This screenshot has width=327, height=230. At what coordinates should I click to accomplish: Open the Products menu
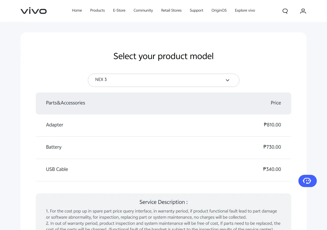tap(97, 10)
